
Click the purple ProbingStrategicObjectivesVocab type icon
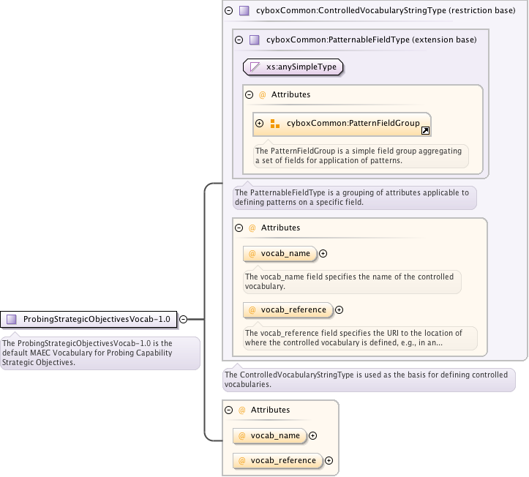pyautogui.click(x=12, y=319)
